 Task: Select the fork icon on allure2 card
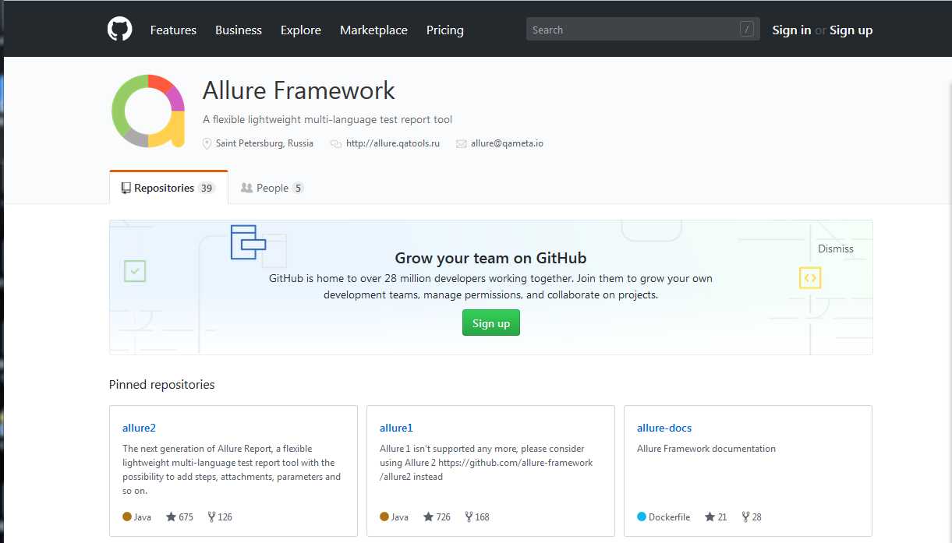tap(211, 517)
